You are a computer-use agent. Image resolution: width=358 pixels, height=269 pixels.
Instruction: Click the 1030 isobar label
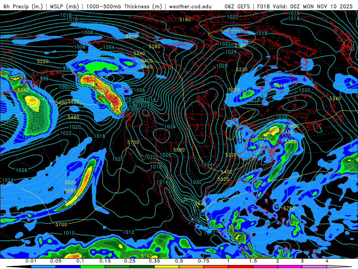(196, 182)
